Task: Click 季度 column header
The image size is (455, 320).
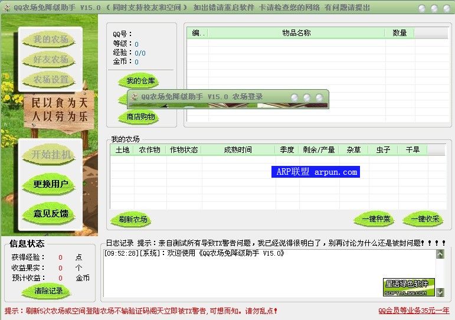Action: 287,149
